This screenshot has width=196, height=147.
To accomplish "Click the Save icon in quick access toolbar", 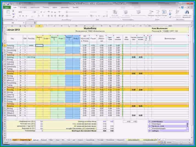I will point(8,4).
